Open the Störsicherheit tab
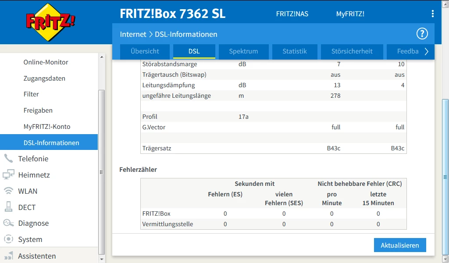The width and height of the screenshot is (449, 263). coord(352,51)
